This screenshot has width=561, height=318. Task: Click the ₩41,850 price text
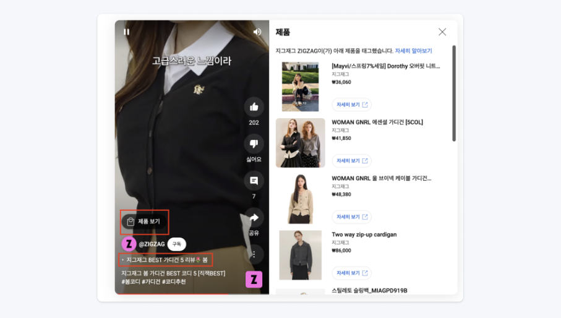(x=341, y=138)
